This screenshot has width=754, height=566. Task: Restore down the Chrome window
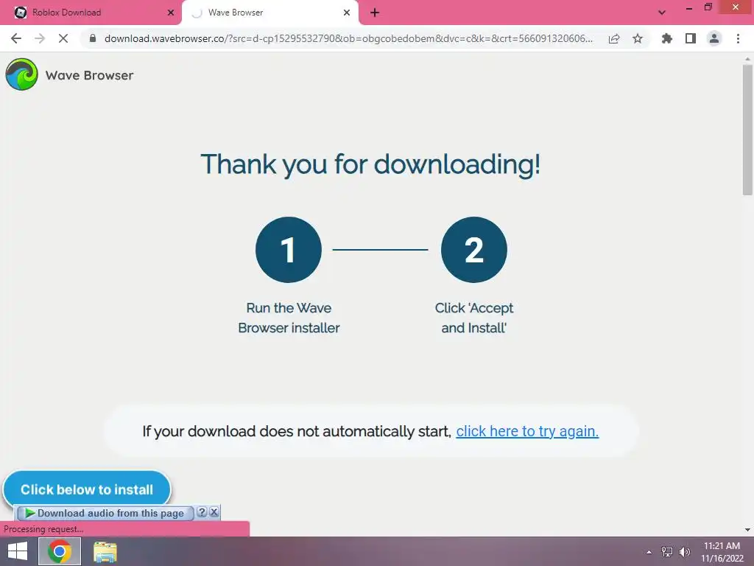click(x=708, y=7)
